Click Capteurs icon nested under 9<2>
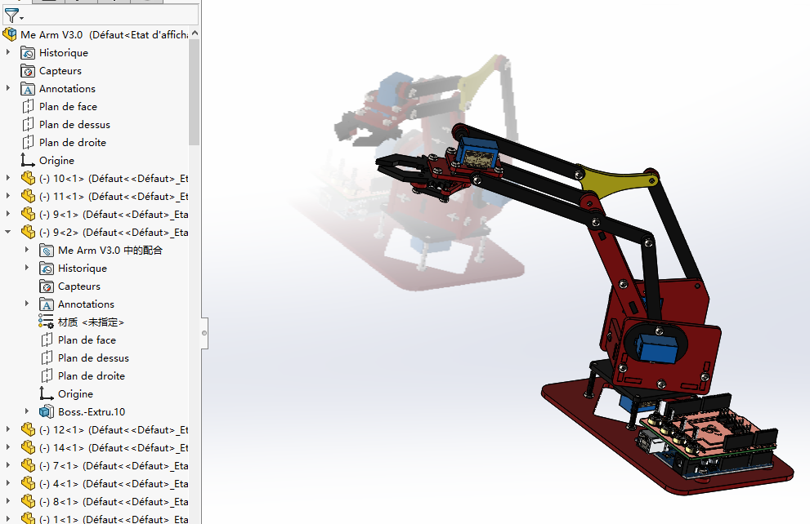Viewport: 810px width, 524px height. (47, 286)
